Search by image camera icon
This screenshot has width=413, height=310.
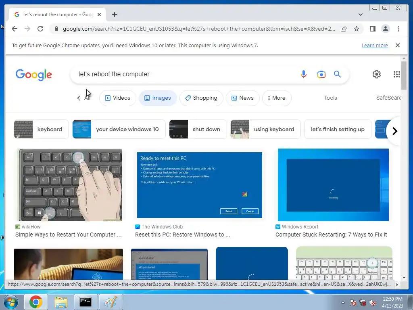click(x=321, y=74)
